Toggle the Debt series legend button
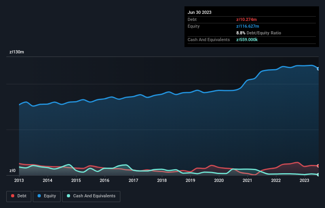The width and height of the screenshot is (325, 208). tap(19, 196)
